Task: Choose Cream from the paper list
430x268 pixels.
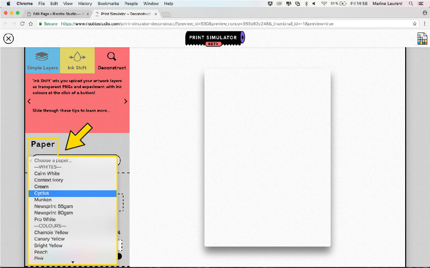Action: (x=73, y=187)
